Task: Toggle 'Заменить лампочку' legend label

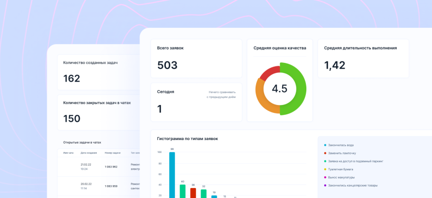Action: coord(342,153)
